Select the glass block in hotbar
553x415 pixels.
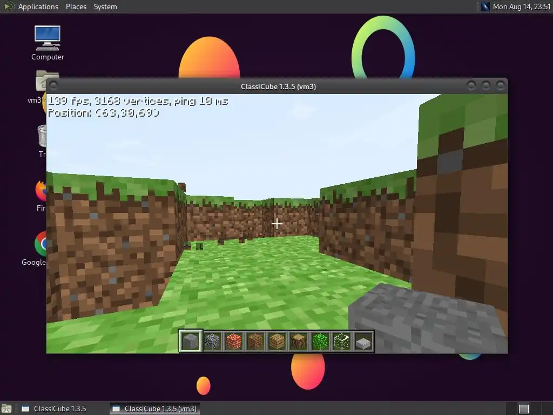pyautogui.click(x=342, y=342)
